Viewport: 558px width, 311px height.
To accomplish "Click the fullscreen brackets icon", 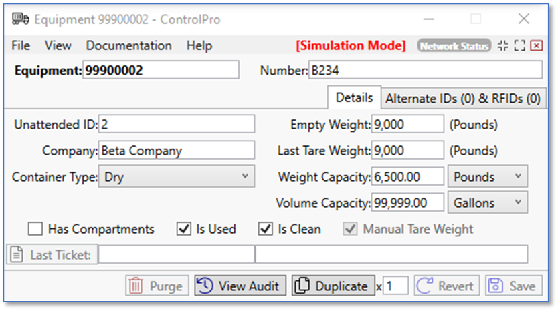I will click(x=519, y=45).
